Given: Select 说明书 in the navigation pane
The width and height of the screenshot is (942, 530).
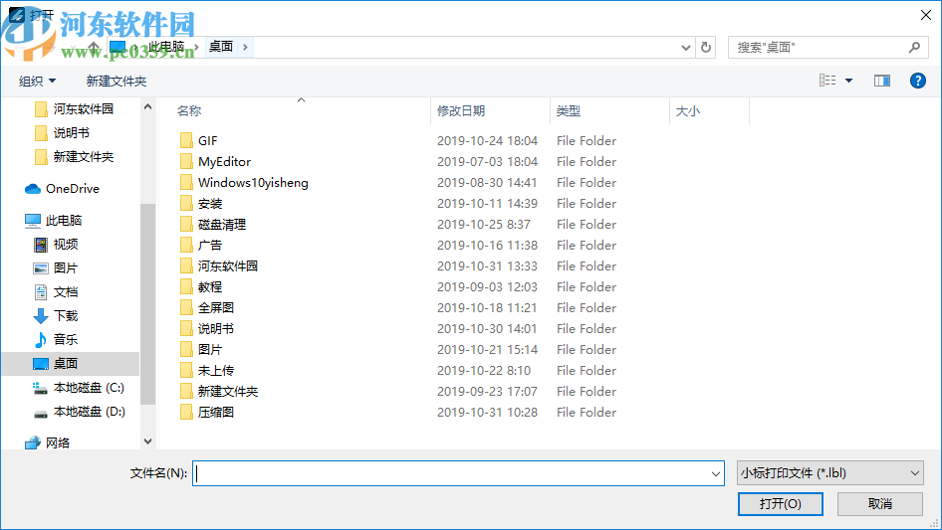Looking at the screenshot, I should pos(71,132).
